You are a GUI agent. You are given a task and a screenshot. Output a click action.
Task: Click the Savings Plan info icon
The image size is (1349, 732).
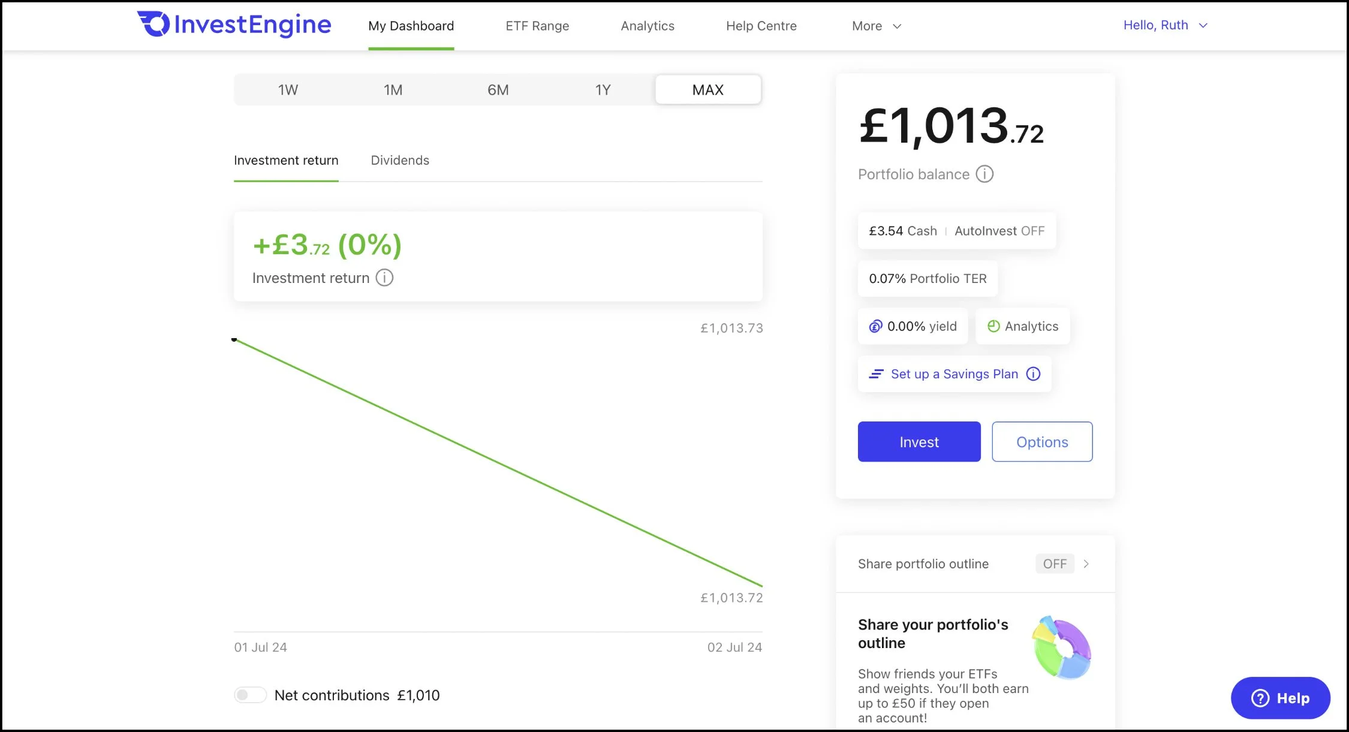pos(1033,374)
